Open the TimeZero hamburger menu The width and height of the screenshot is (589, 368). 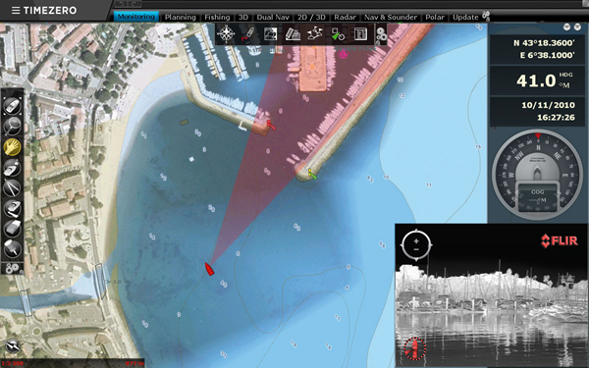tap(16, 11)
